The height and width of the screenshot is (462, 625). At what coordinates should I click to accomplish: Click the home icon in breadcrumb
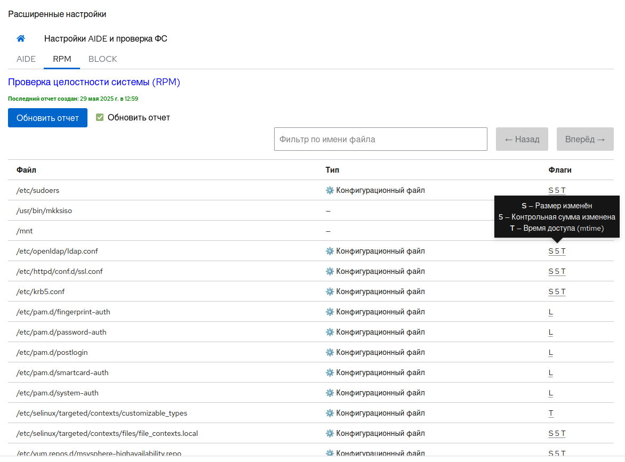[x=21, y=38]
